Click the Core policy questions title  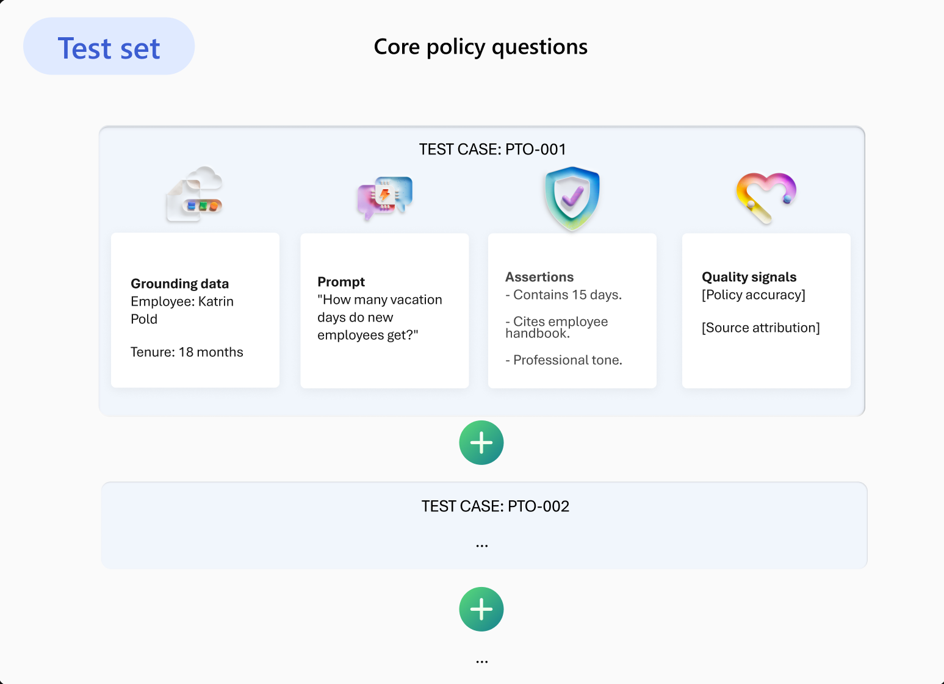(x=481, y=47)
